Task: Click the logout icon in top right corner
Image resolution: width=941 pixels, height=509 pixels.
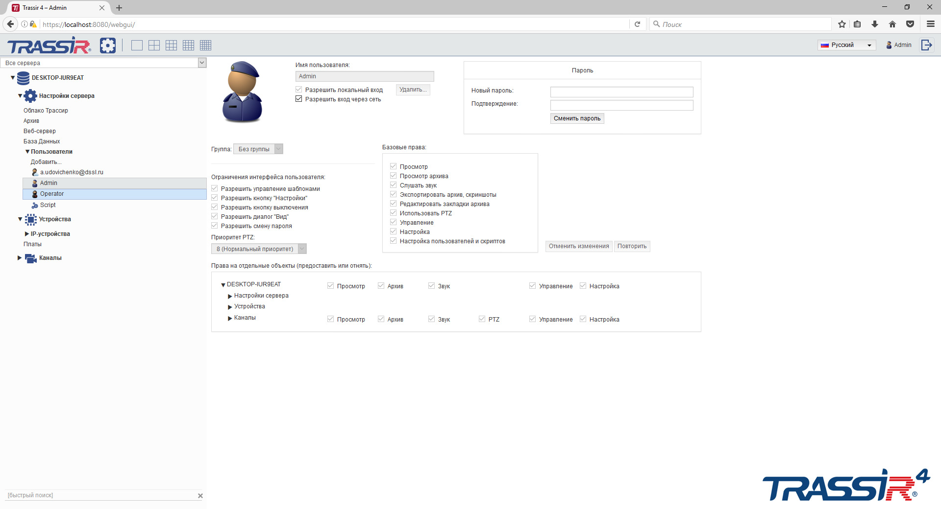Action: click(927, 45)
